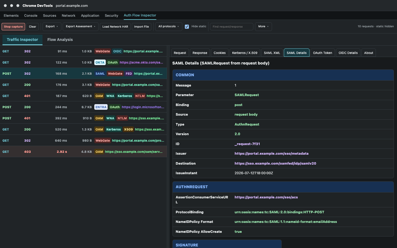Click the Stop capture button
This screenshot has height=248, width=397.
click(x=13, y=27)
